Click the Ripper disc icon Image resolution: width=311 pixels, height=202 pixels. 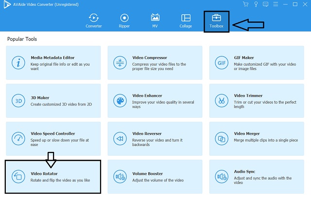tap(124, 18)
